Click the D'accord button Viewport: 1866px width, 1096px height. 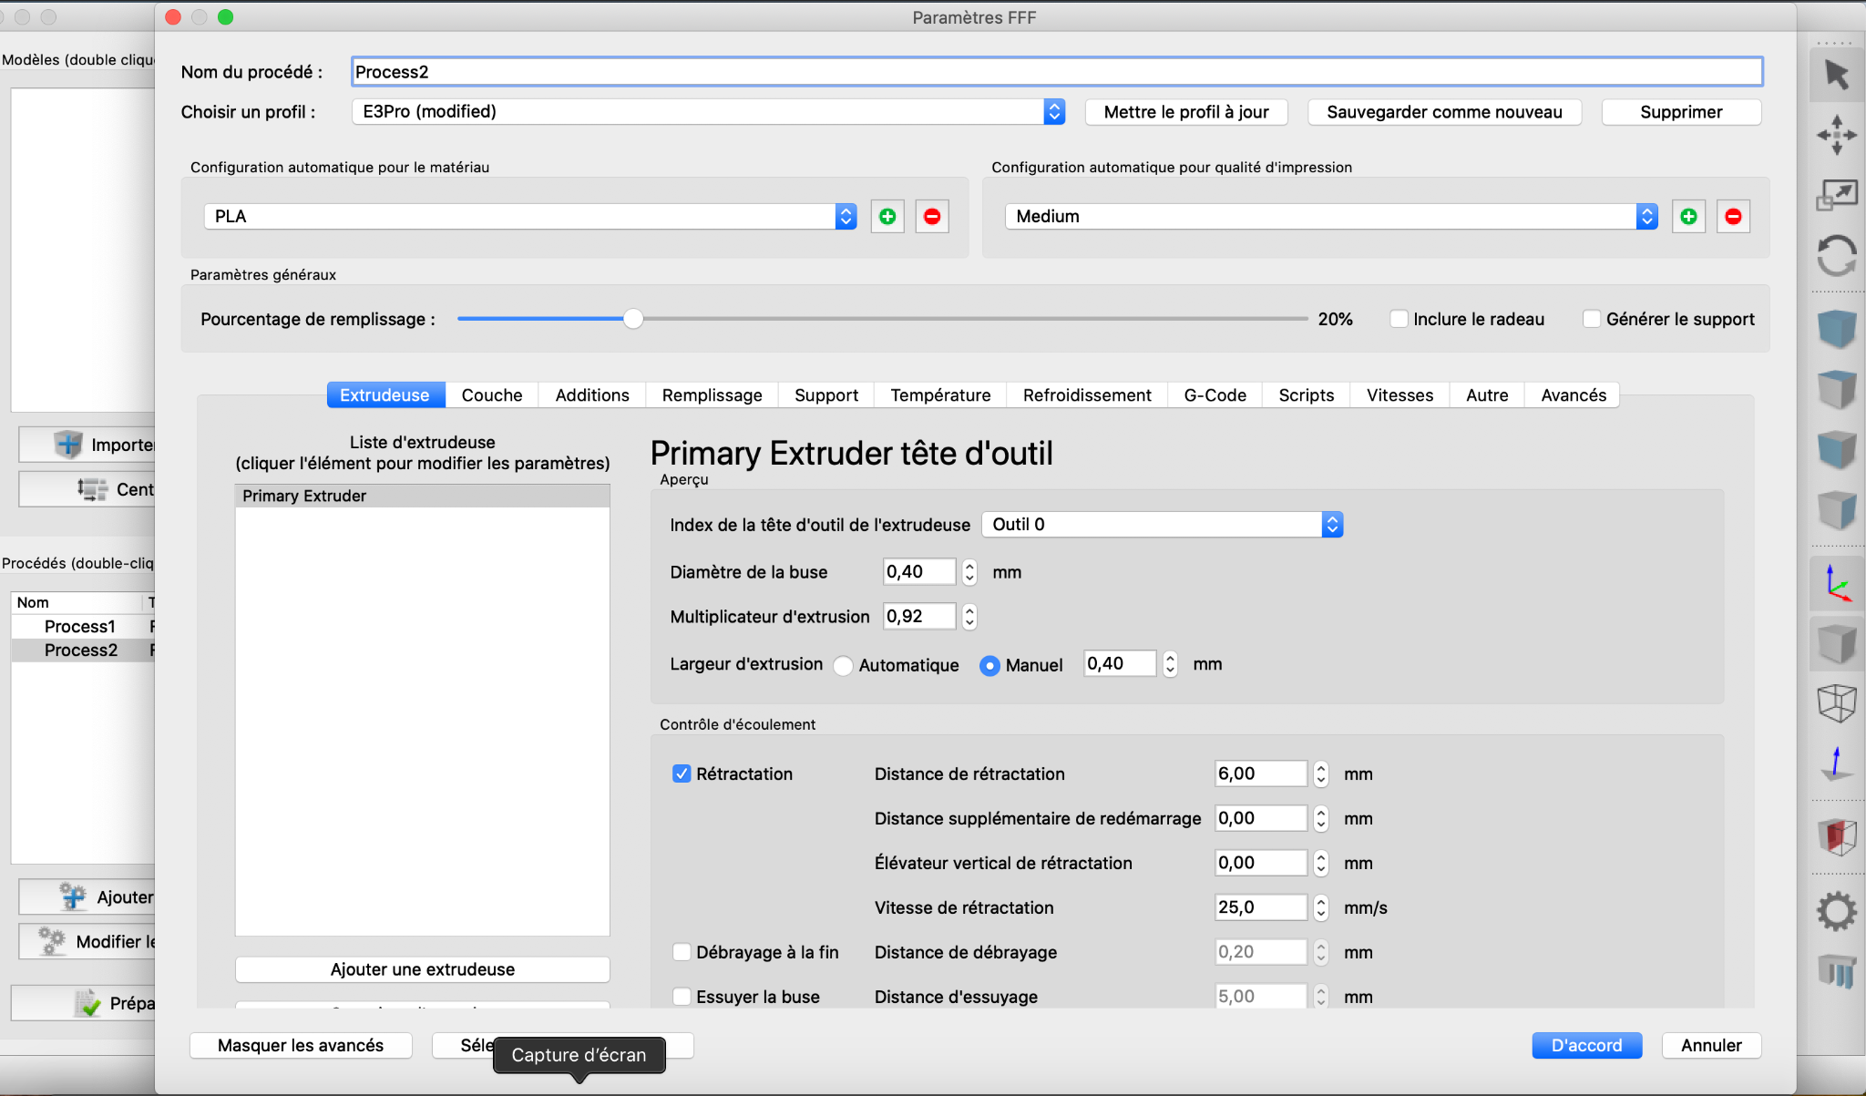(x=1586, y=1046)
